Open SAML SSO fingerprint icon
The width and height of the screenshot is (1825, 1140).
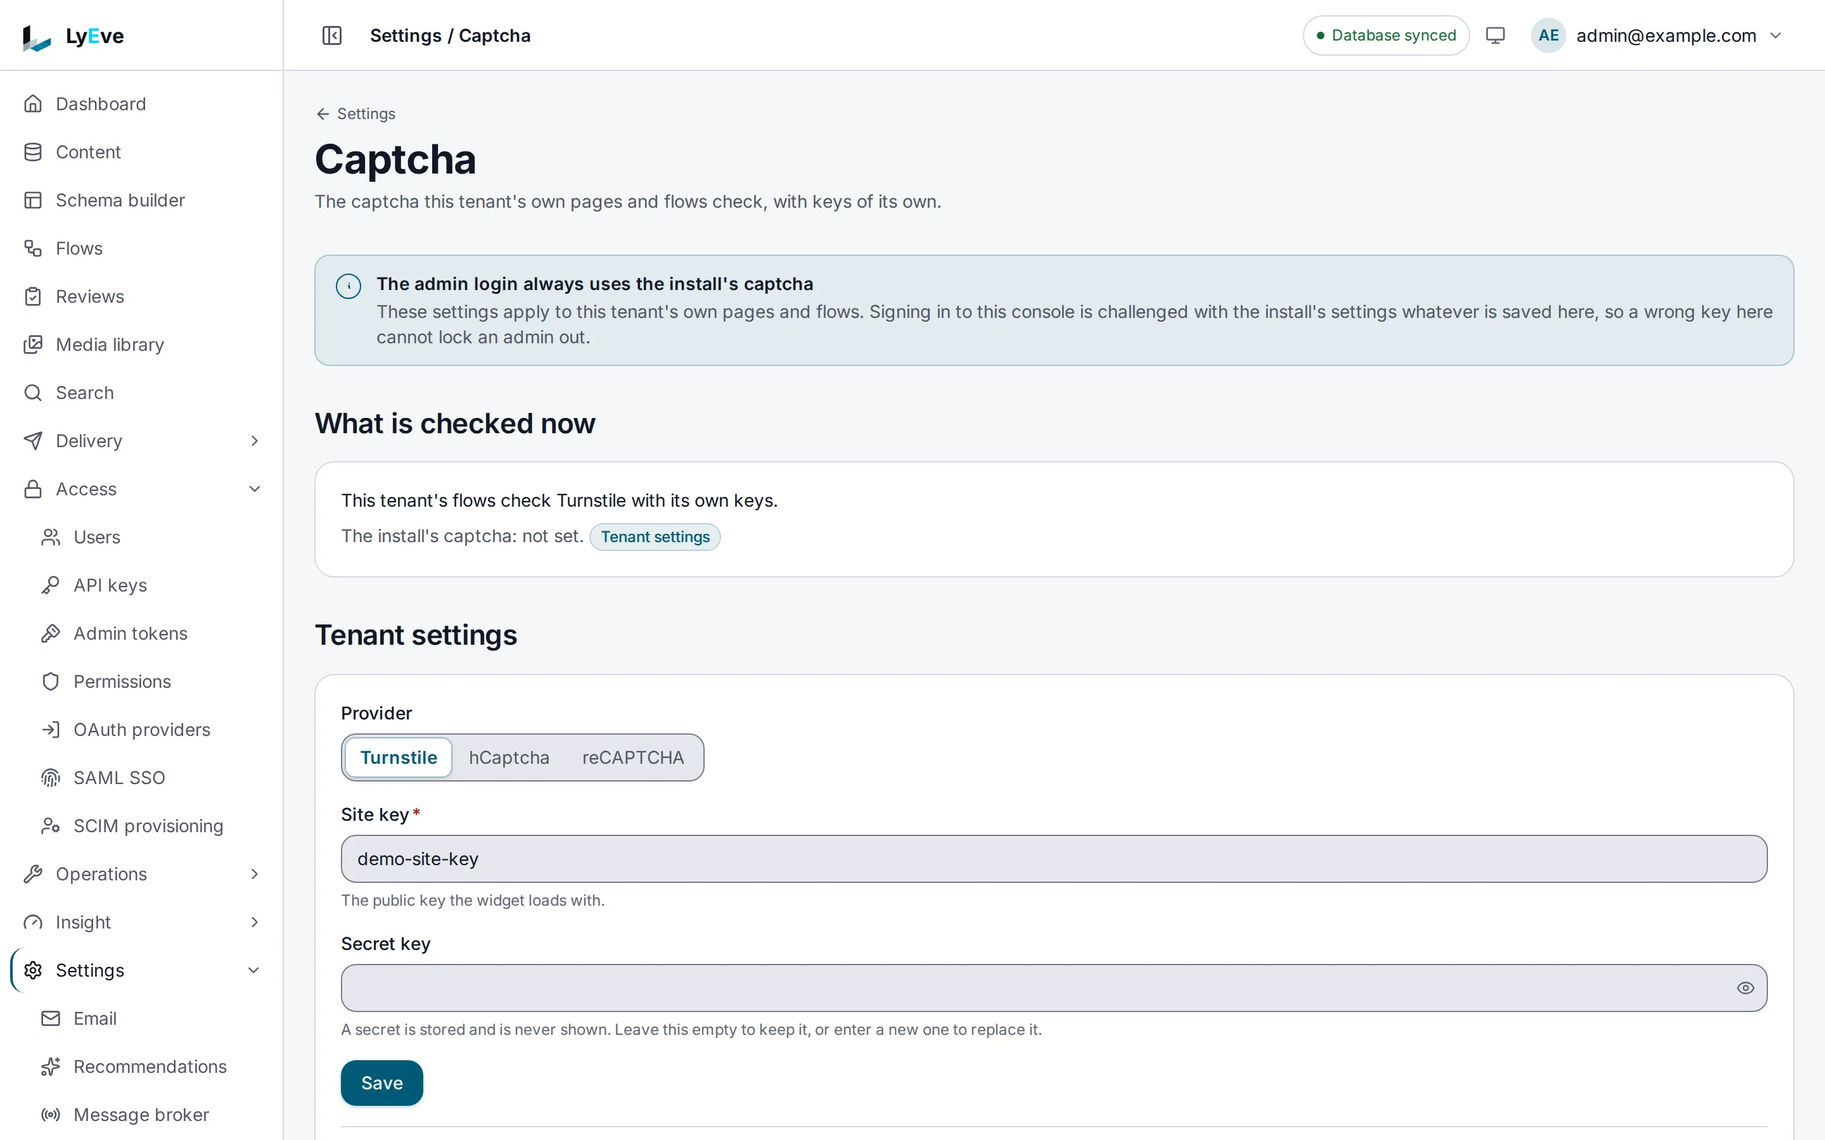click(x=51, y=778)
